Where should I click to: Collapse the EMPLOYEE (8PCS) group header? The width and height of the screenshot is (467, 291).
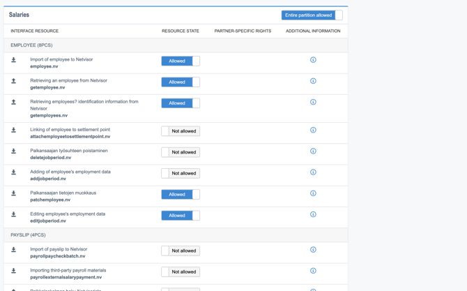pyautogui.click(x=31, y=45)
